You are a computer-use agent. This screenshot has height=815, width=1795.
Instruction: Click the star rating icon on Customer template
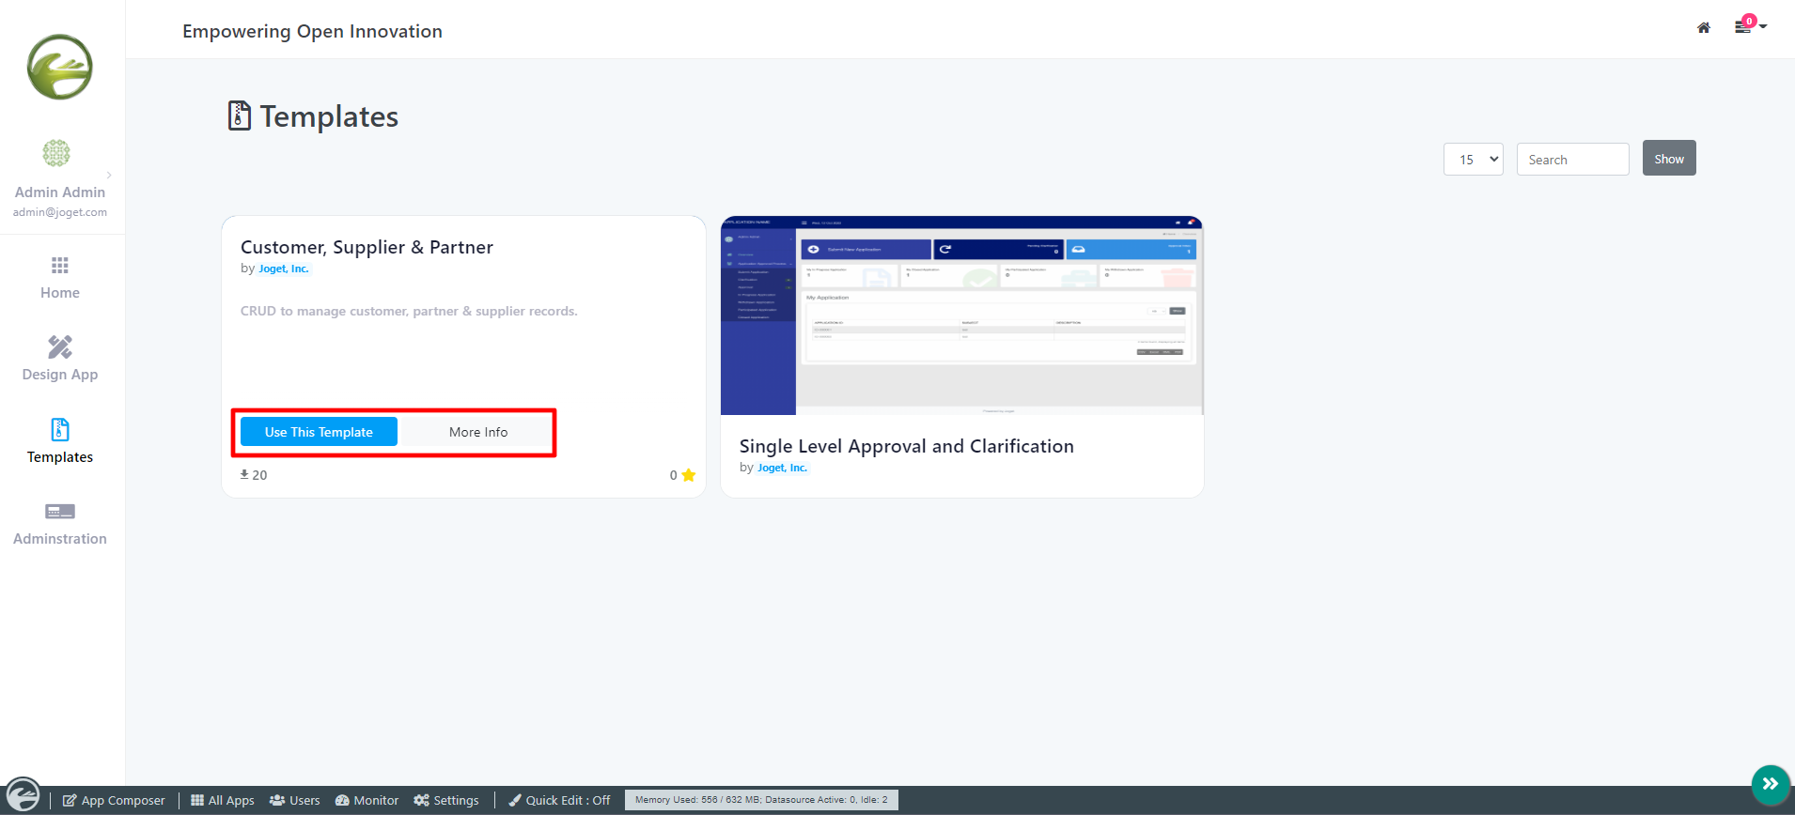689,475
